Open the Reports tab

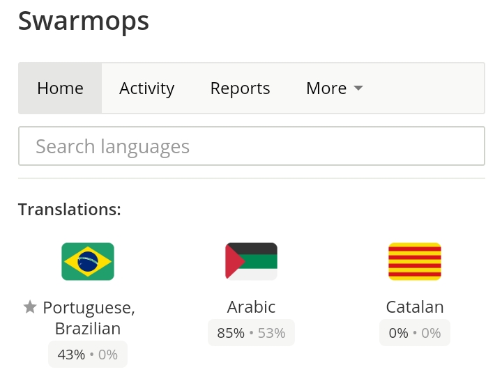point(240,88)
